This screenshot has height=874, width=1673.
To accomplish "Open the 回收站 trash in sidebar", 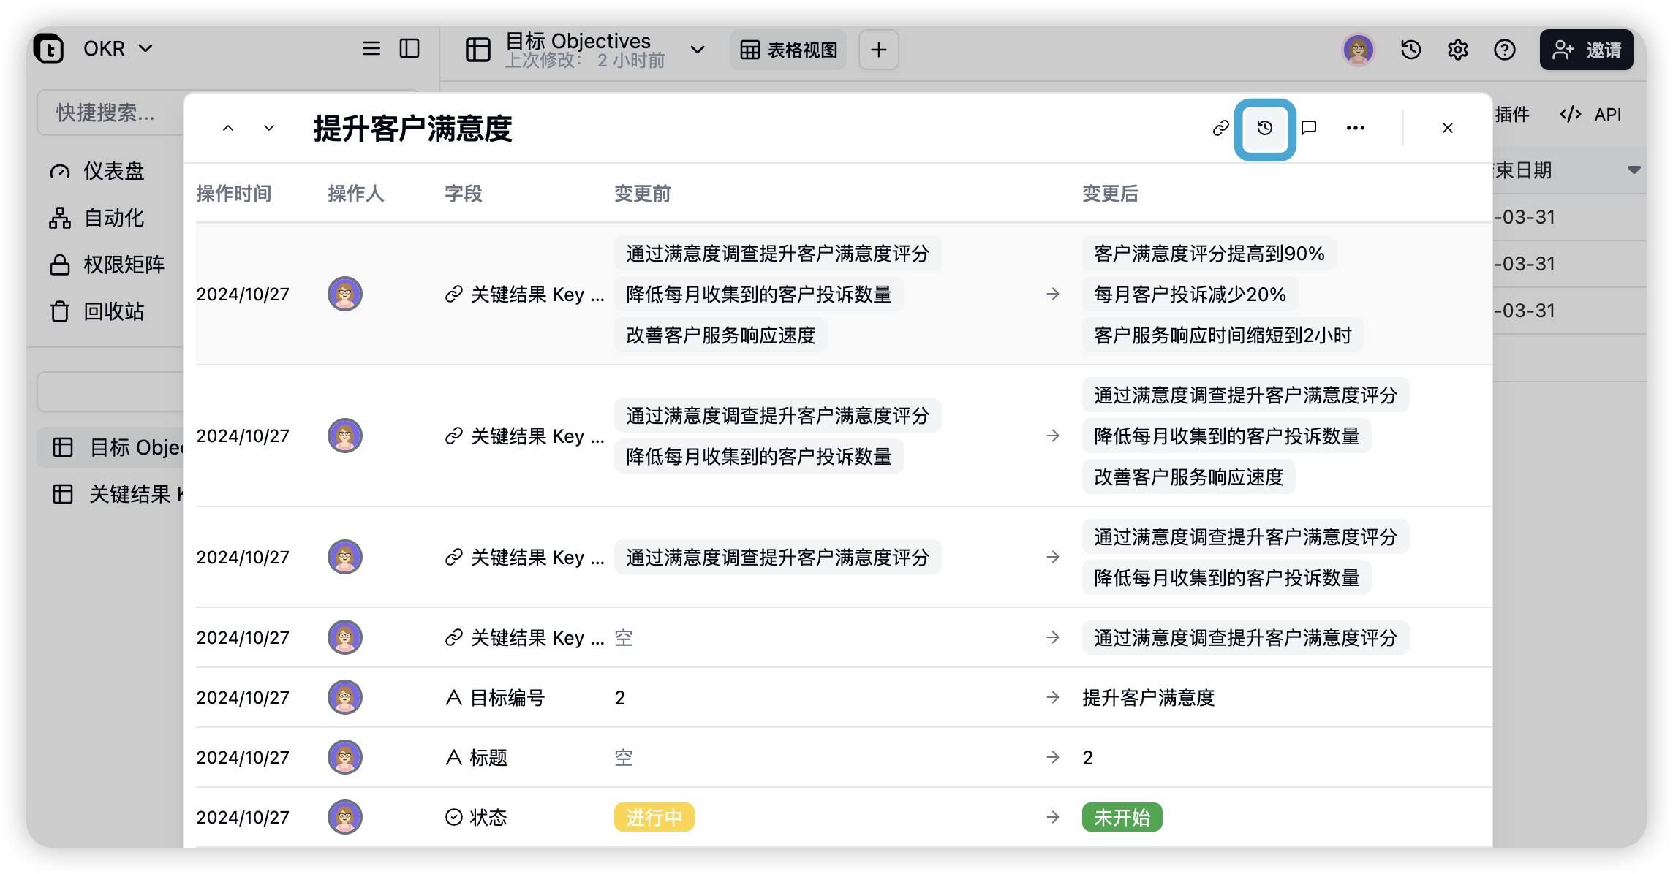I will (113, 311).
